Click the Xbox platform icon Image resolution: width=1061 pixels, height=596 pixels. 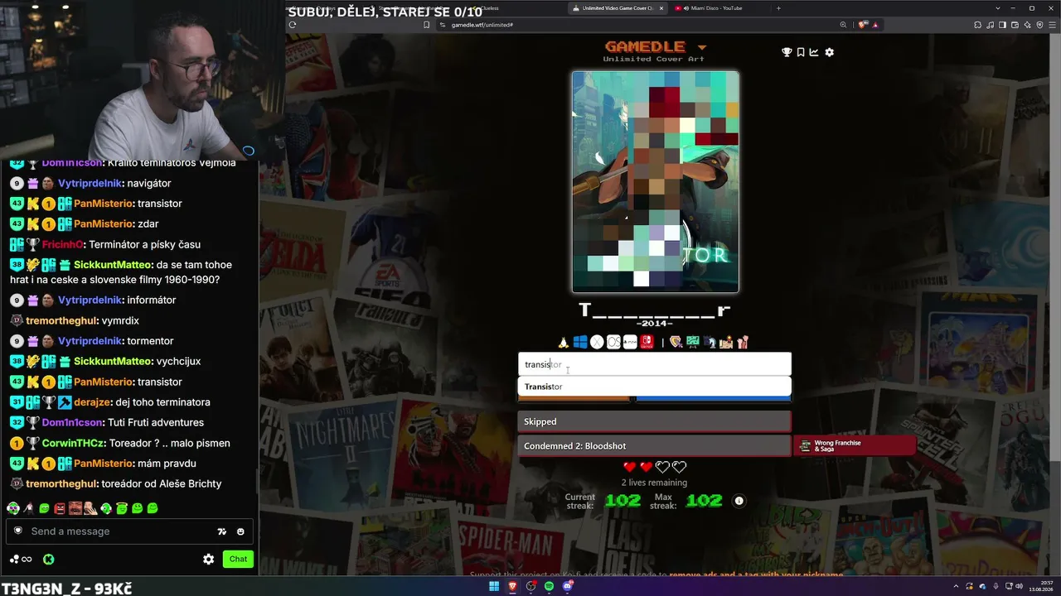597,342
